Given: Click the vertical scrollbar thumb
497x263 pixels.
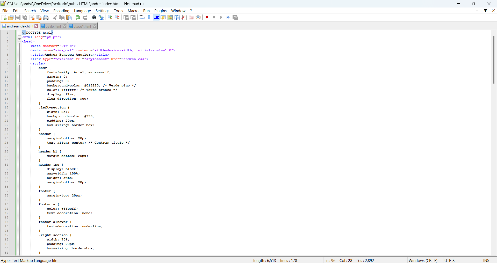Looking at the screenshot, I should pyautogui.click(x=494, y=60).
